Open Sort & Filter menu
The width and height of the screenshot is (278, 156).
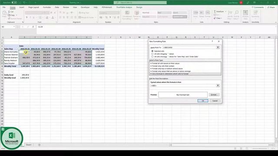click(x=230, y=15)
